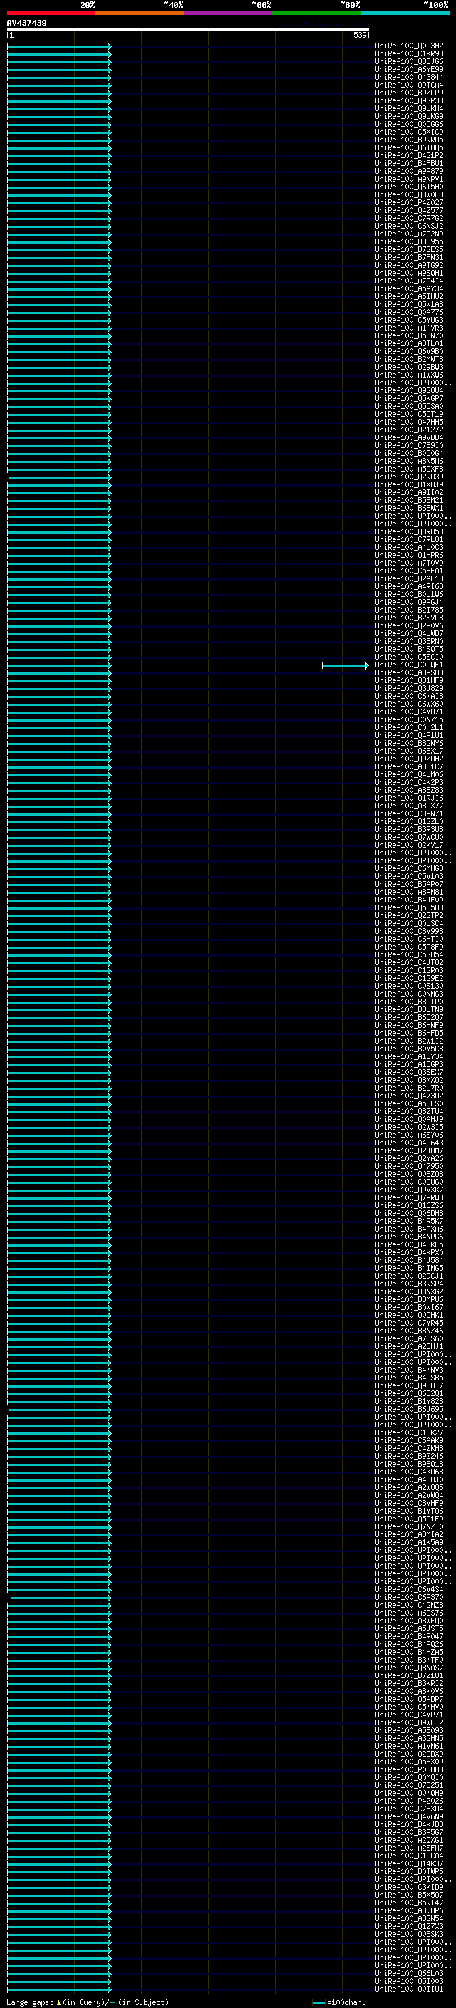The height and width of the screenshot is (2008, 456).
Task: Click the 539 end-position label
Action: (359, 35)
